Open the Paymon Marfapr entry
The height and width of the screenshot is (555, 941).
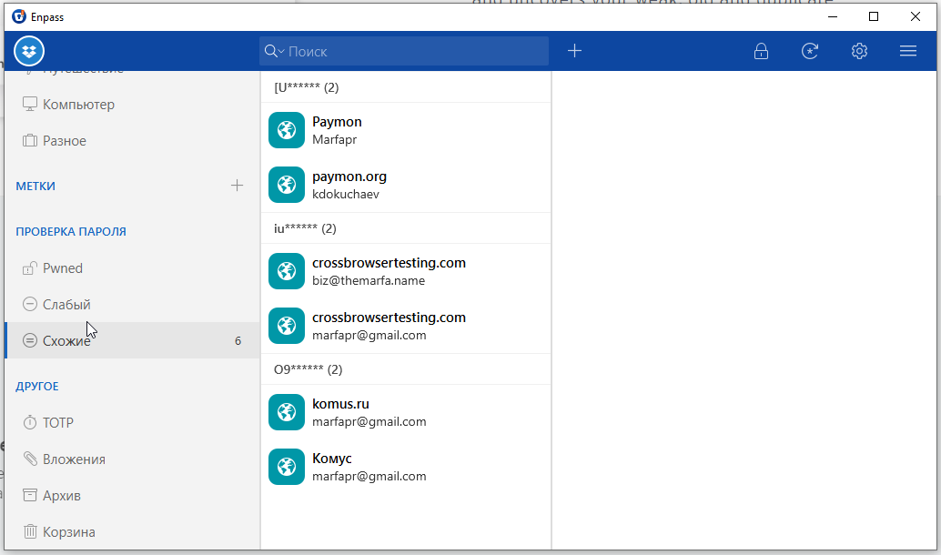pyautogui.click(x=406, y=130)
